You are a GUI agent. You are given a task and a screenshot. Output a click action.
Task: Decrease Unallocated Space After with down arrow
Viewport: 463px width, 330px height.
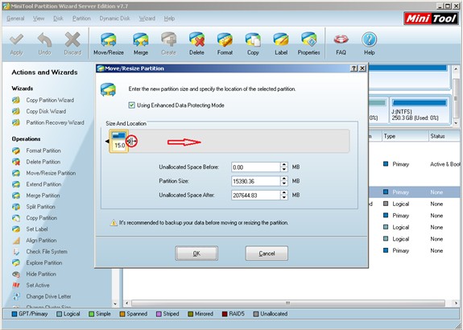tap(283, 197)
